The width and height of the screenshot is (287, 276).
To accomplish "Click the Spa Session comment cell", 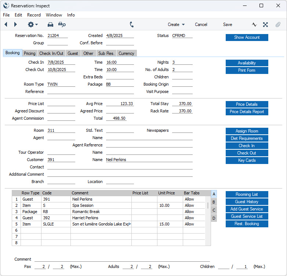I will (101, 205).
